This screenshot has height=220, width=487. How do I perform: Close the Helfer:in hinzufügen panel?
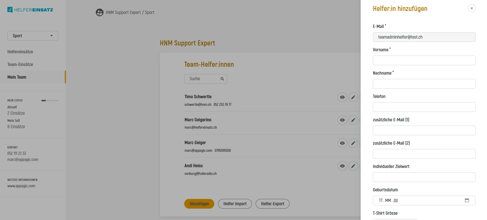(x=471, y=8)
